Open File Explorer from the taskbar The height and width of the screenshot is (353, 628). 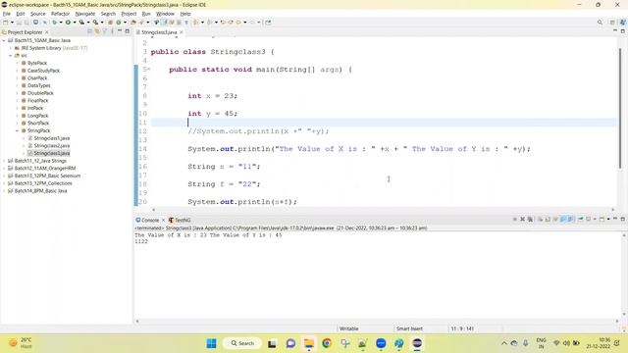[309, 343]
